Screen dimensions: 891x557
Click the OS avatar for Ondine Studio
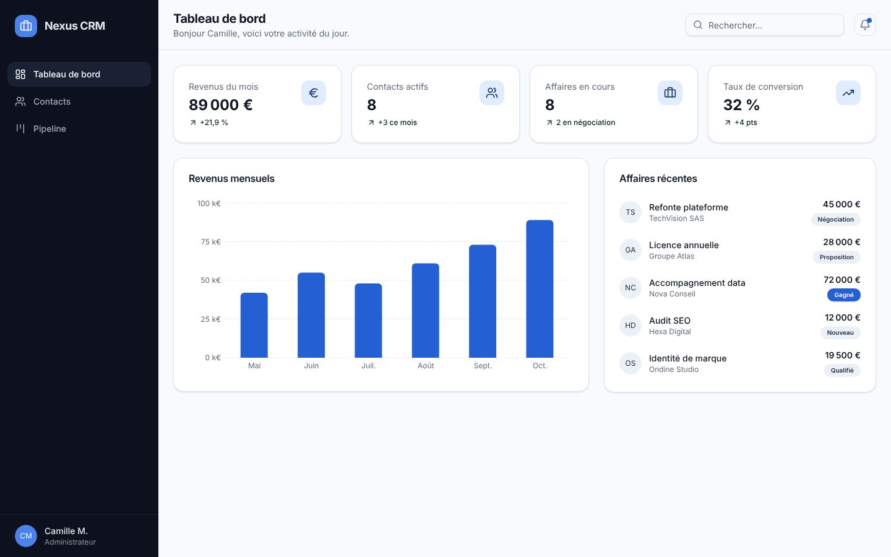(x=631, y=363)
